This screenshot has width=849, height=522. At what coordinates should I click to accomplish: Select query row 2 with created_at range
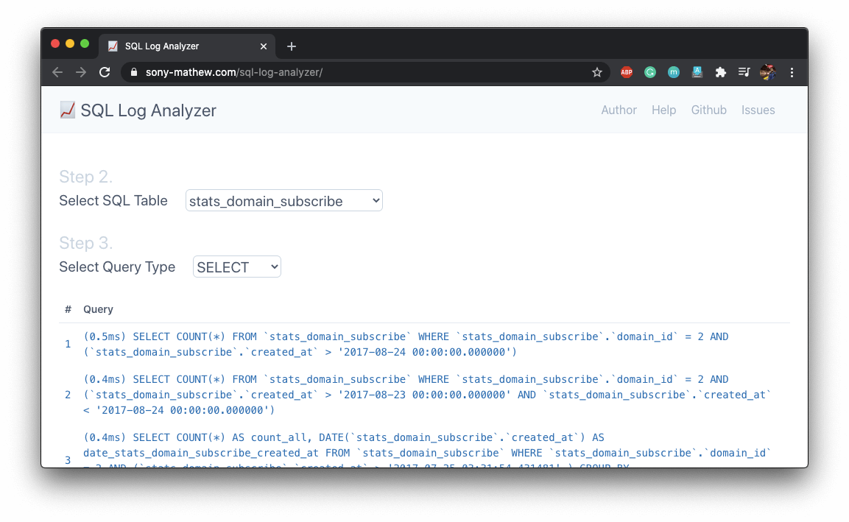(x=424, y=395)
